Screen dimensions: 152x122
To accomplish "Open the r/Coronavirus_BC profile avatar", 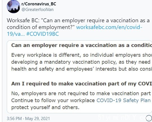I will click(x=13, y=6).
